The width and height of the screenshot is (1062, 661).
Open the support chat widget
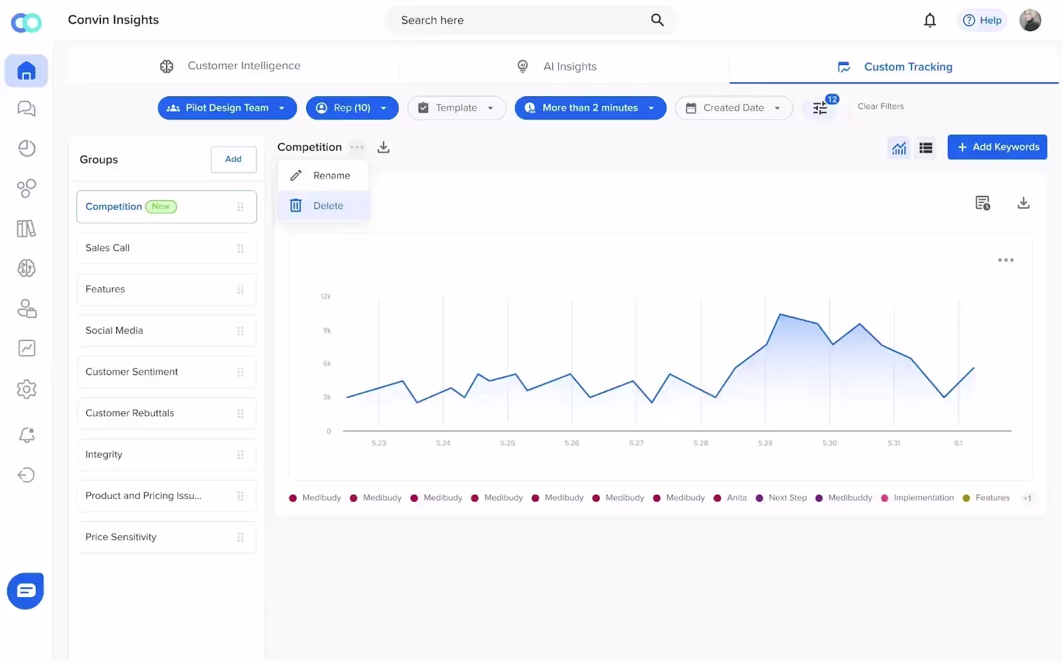click(x=25, y=591)
